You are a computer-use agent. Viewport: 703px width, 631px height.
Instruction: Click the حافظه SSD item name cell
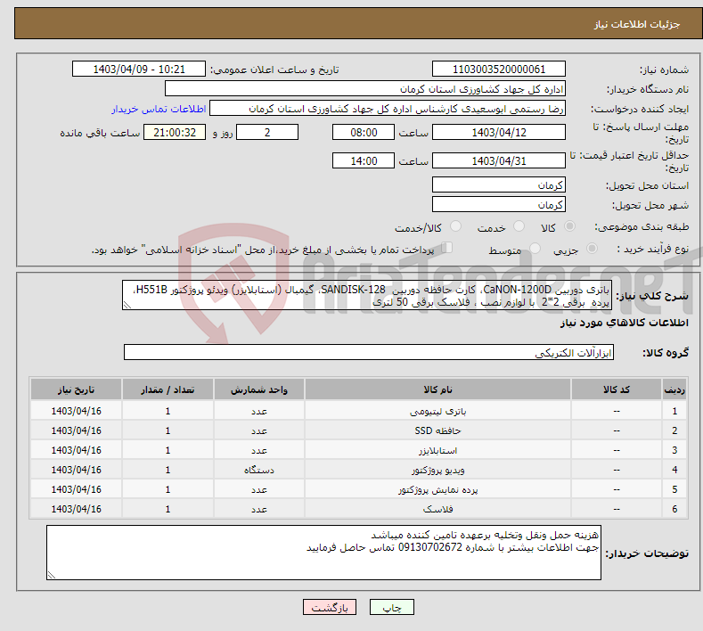(x=437, y=430)
